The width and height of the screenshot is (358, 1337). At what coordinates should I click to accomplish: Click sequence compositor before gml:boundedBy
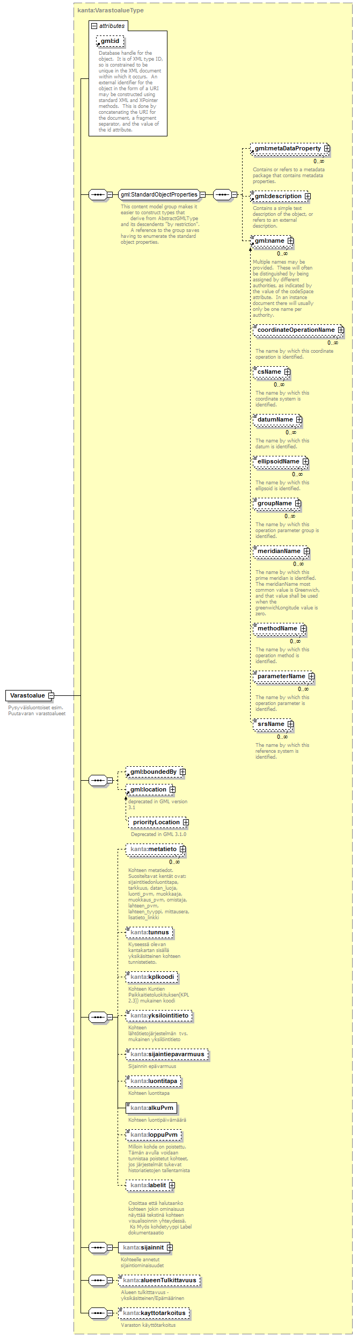click(x=98, y=780)
